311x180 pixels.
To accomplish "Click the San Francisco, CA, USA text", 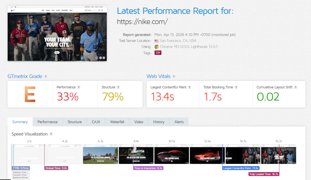I will coord(178,41).
